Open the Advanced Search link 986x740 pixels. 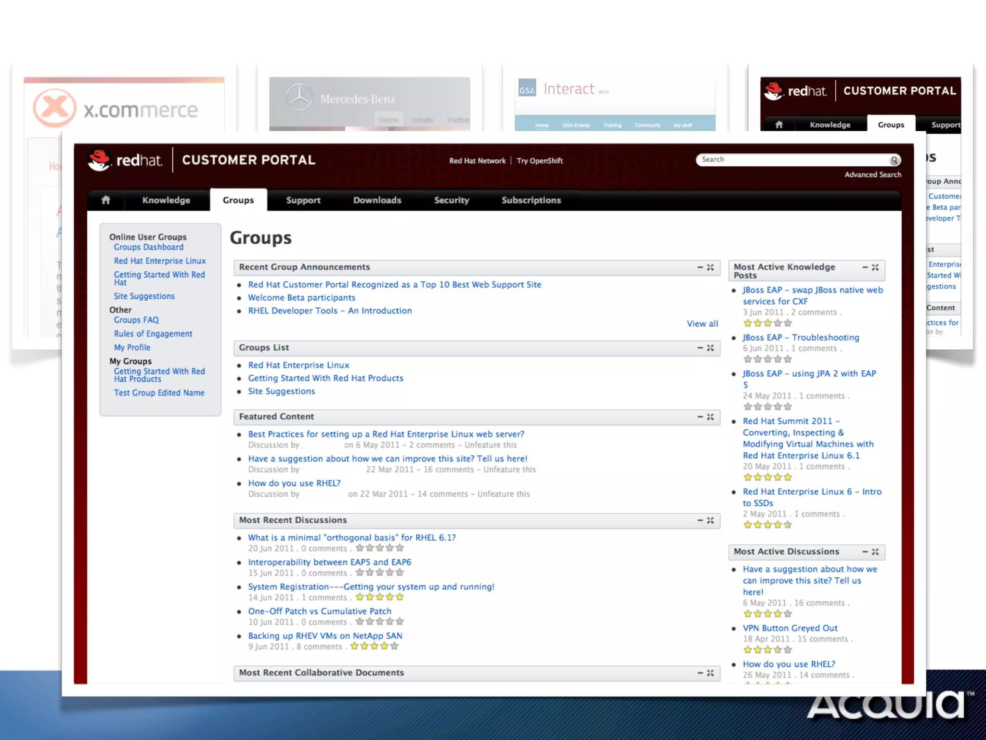[872, 174]
